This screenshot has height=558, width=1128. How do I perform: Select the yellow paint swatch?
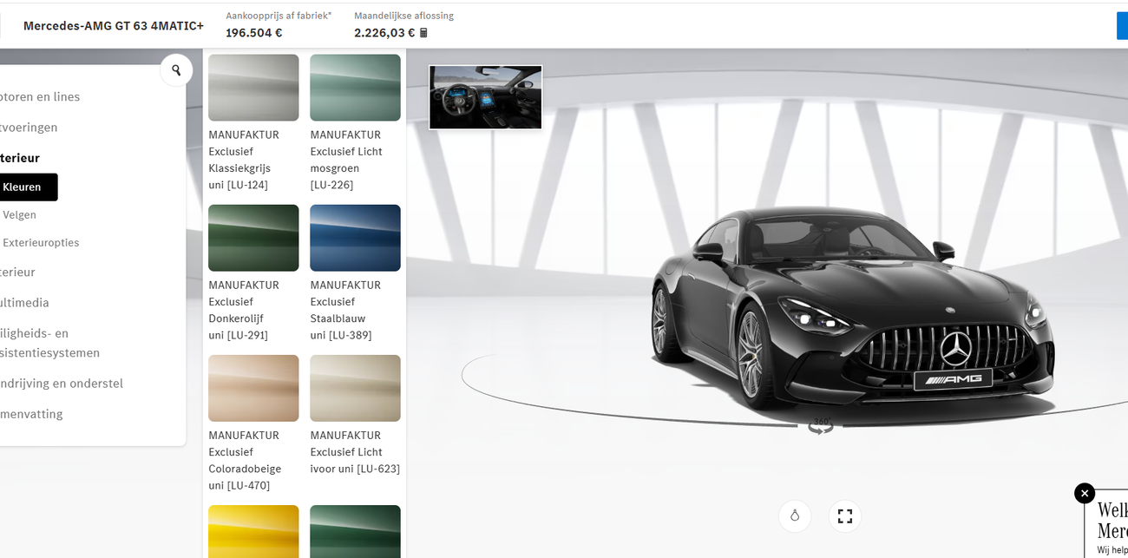[x=253, y=531]
